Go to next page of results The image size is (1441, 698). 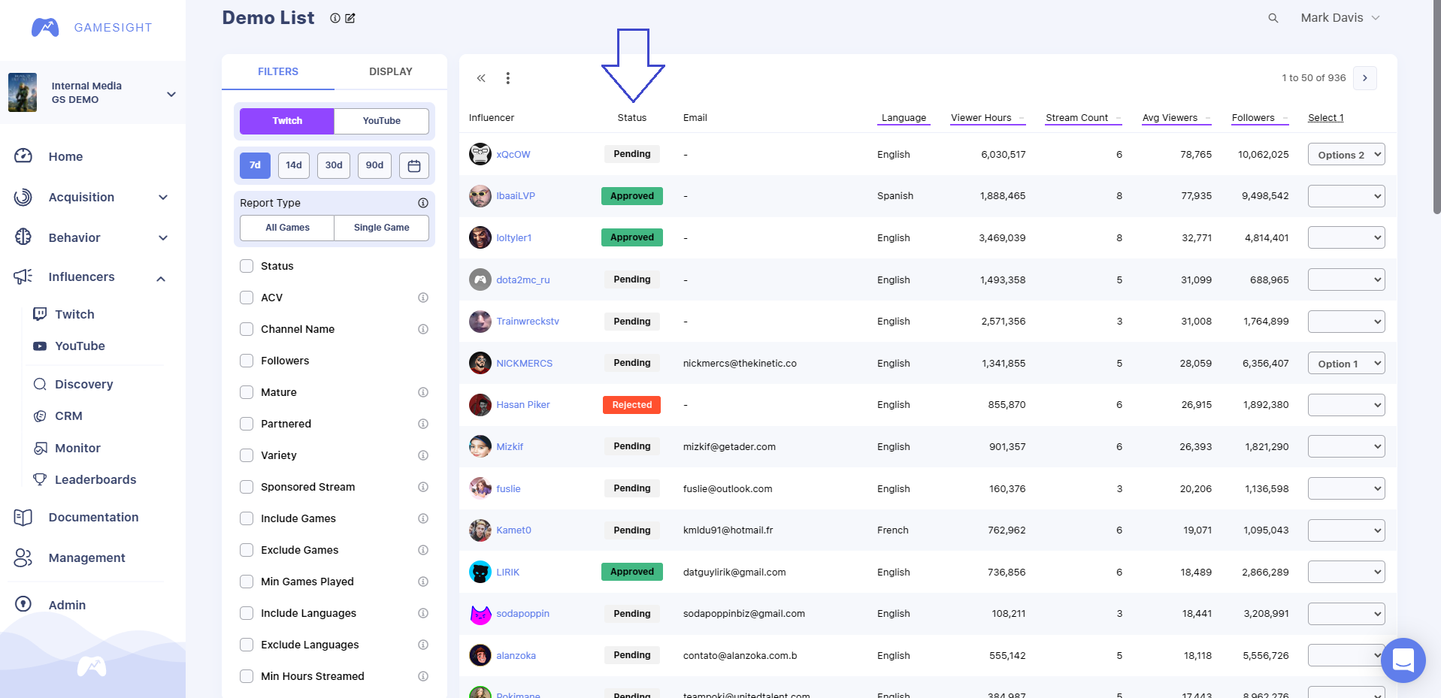[1365, 78]
